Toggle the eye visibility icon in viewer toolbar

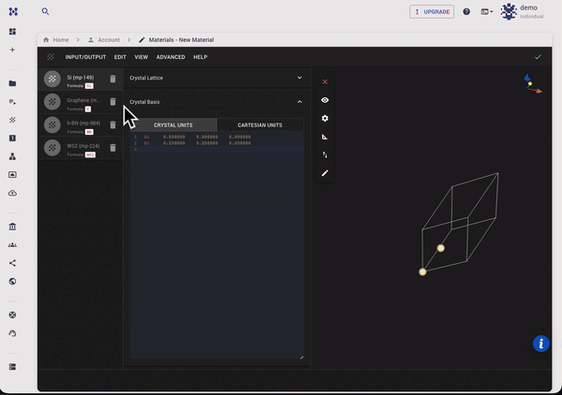point(325,100)
